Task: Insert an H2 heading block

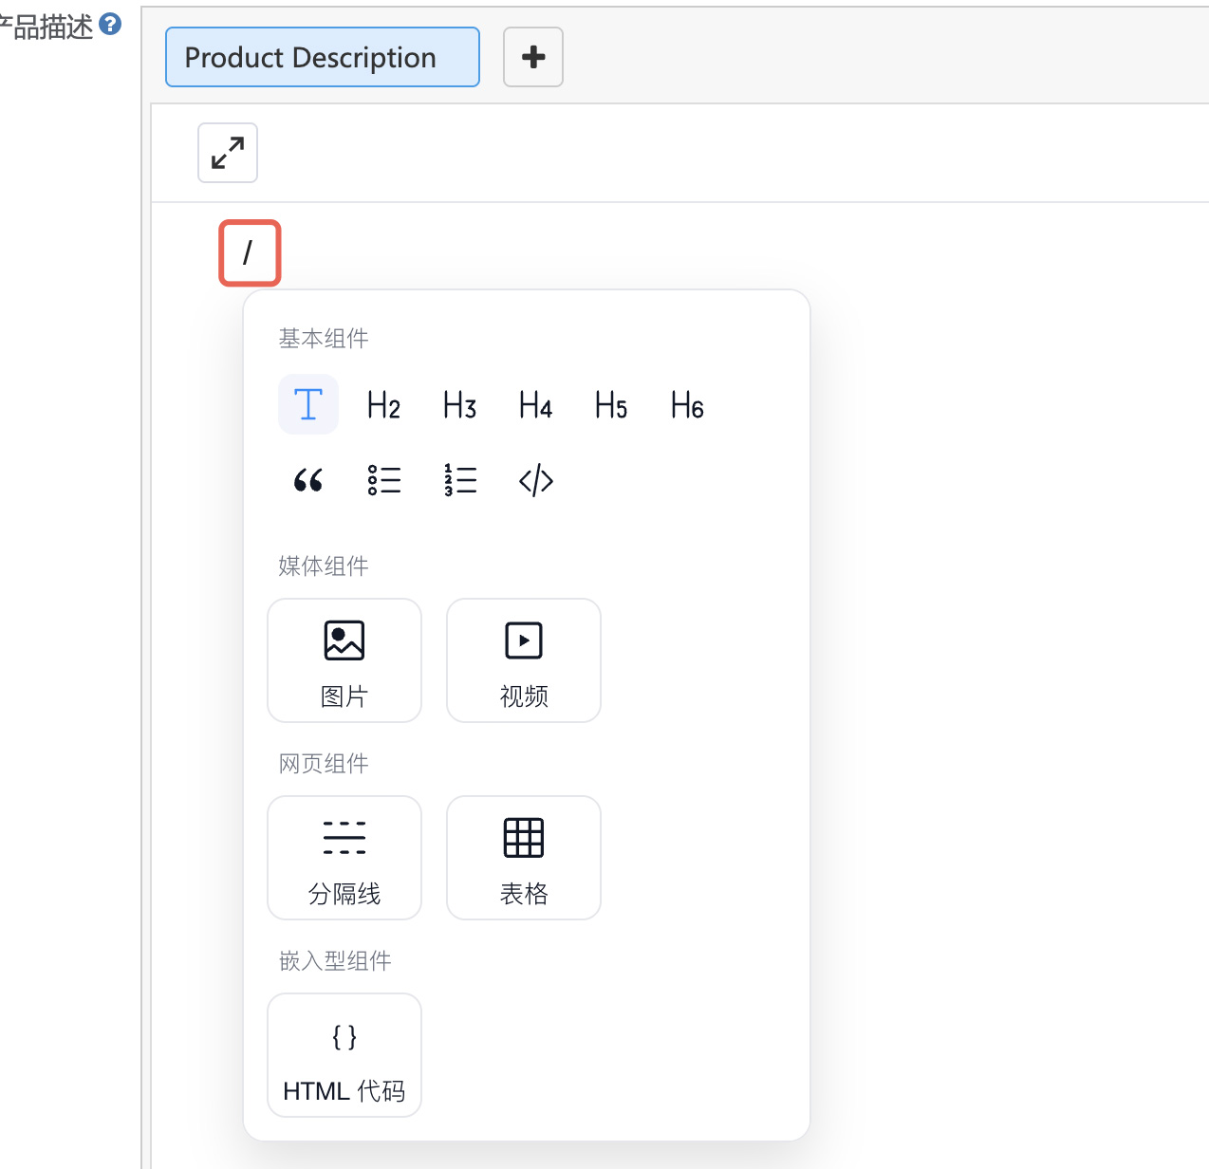Action: 384,404
